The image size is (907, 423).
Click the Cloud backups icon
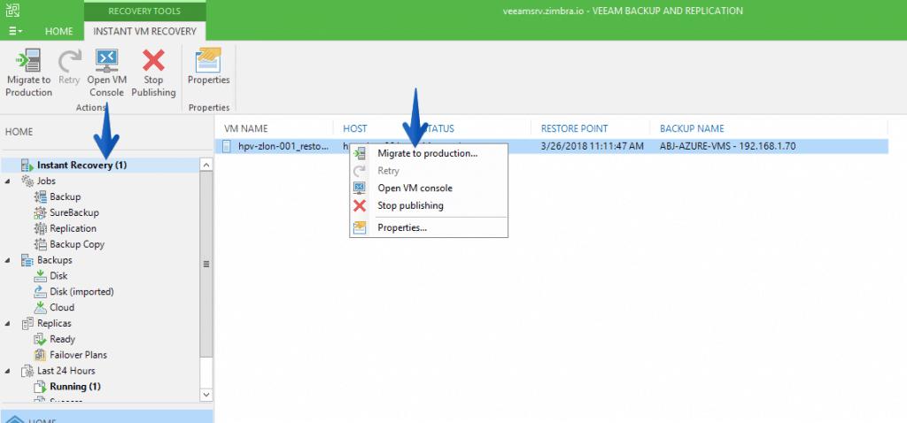point(41,307)
